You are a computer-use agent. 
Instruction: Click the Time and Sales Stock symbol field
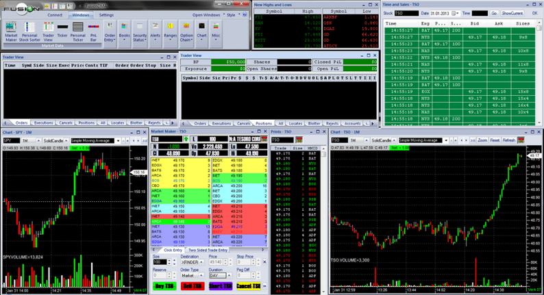(x=406, y=13)
